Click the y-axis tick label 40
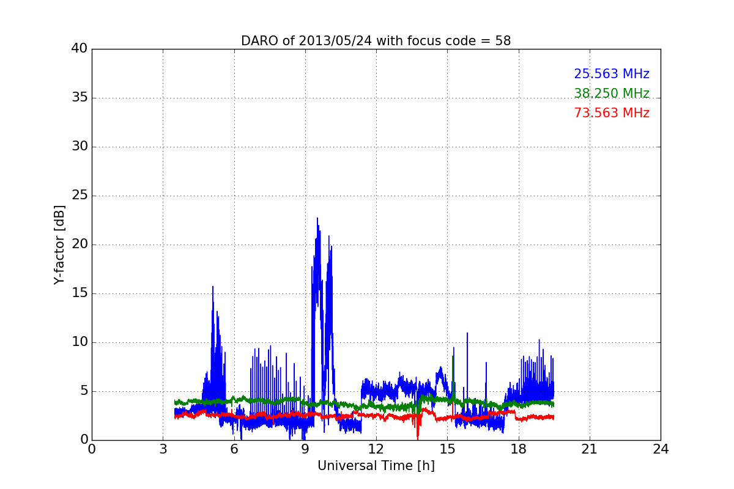734x489 pixels. [80, 49]
